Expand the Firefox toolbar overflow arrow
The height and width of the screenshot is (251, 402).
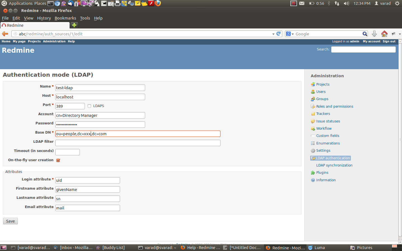click(400, 34)
